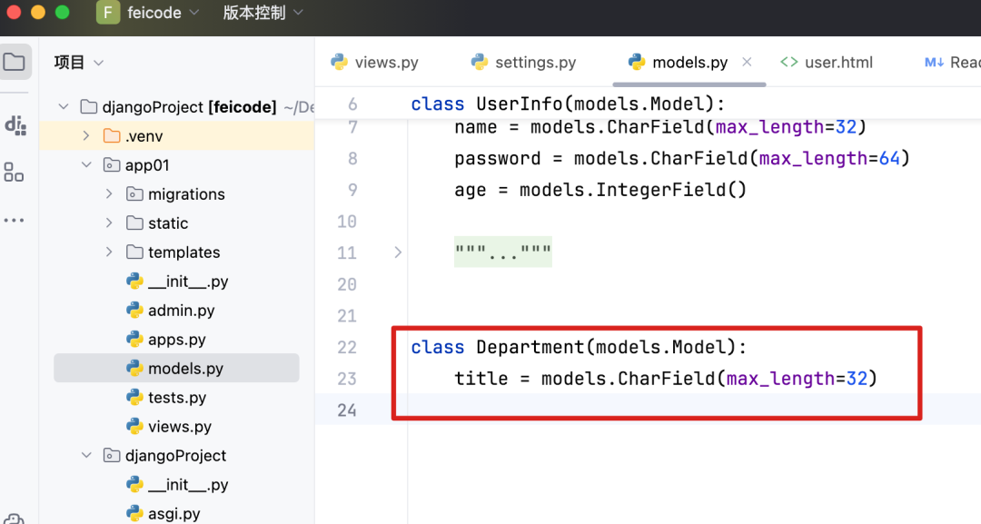Click the Python icon beside models.py in tree
This screenshot has height=524, width=981.
click(134, 368)
